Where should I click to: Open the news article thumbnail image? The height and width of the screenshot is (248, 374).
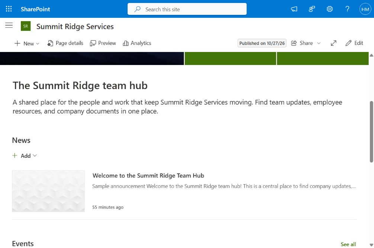click(x=48, y=191)
